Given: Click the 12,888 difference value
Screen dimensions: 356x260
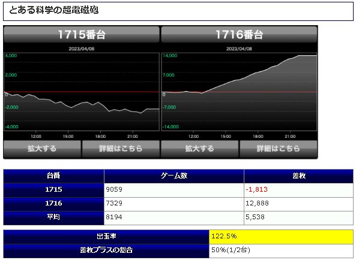Looking at the screenshot, I should [257, 203].
